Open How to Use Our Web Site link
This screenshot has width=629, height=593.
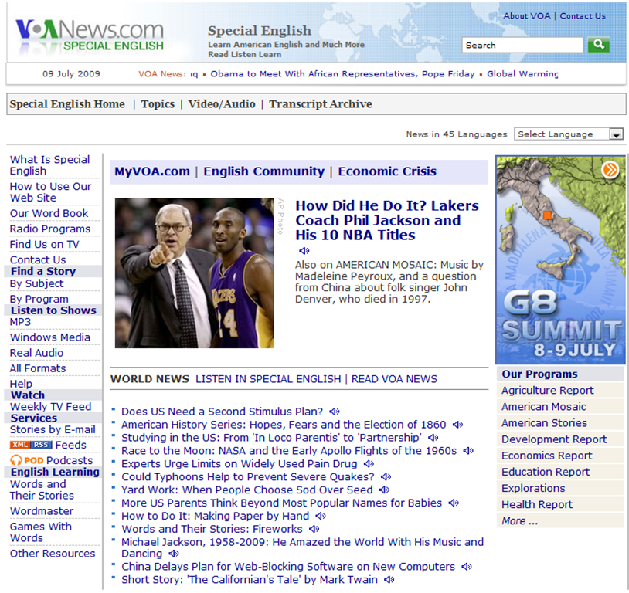(50, 192)
